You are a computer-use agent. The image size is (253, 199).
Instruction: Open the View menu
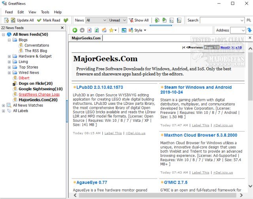pos(32,12)
